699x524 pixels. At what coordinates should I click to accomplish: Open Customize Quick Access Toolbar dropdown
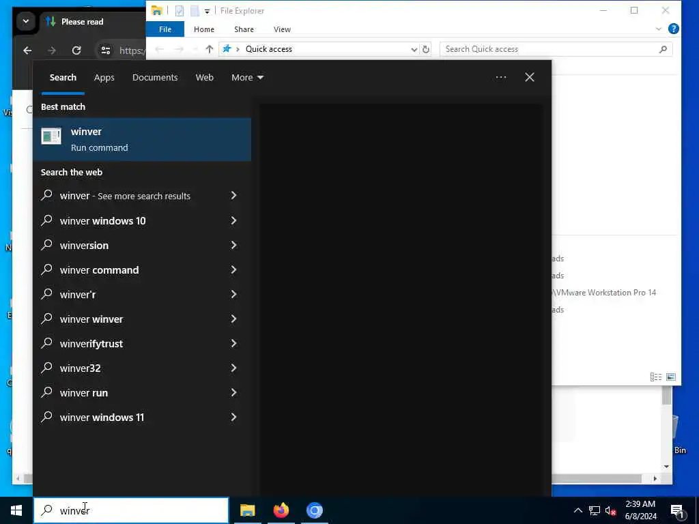coord(207,11)
